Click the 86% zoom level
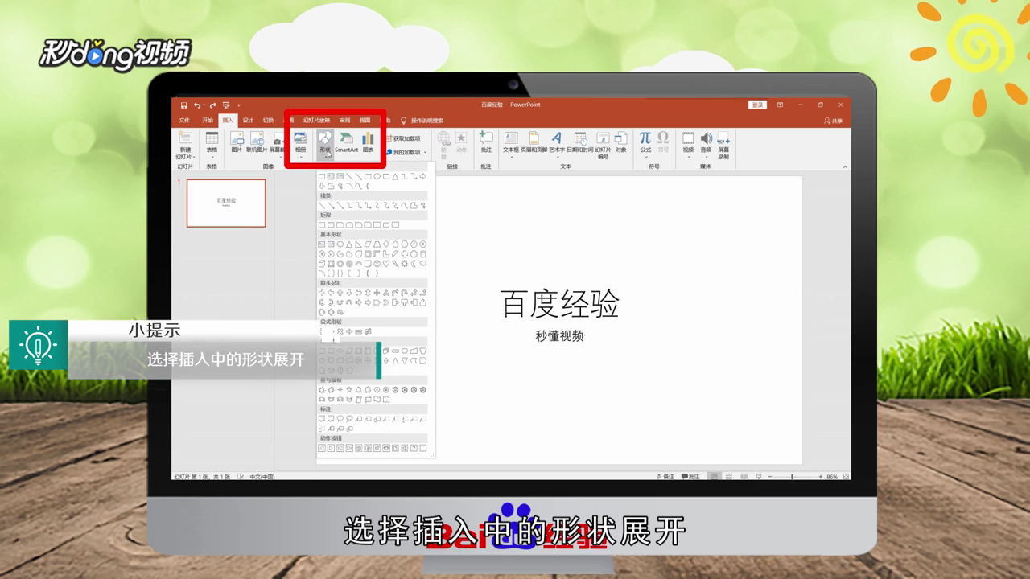This screenshot has width=1030, height=579. tap(832, 477)
